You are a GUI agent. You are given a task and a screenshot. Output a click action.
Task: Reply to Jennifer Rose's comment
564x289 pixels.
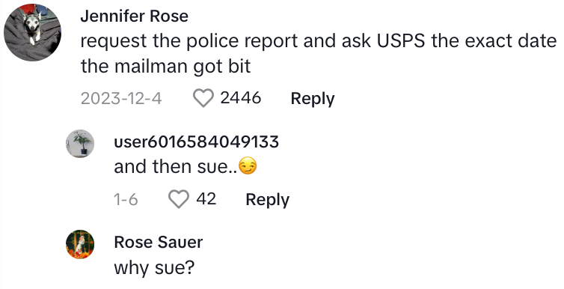click(x=312, y=99)
